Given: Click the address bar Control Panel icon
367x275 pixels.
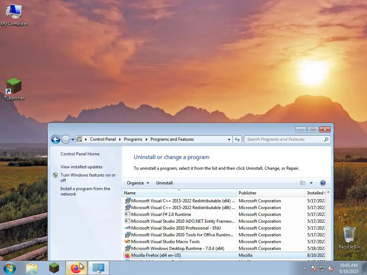Looking at the screenshot, I should (x=80, y=139).
